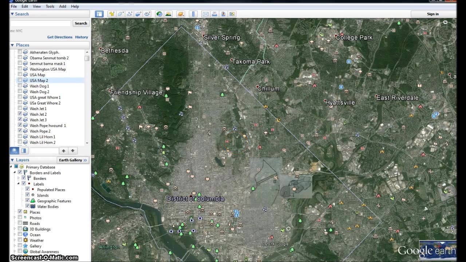Open the Help menu
Screen dimensions: 466x262
pyautogui.click(x=75, y=7)
